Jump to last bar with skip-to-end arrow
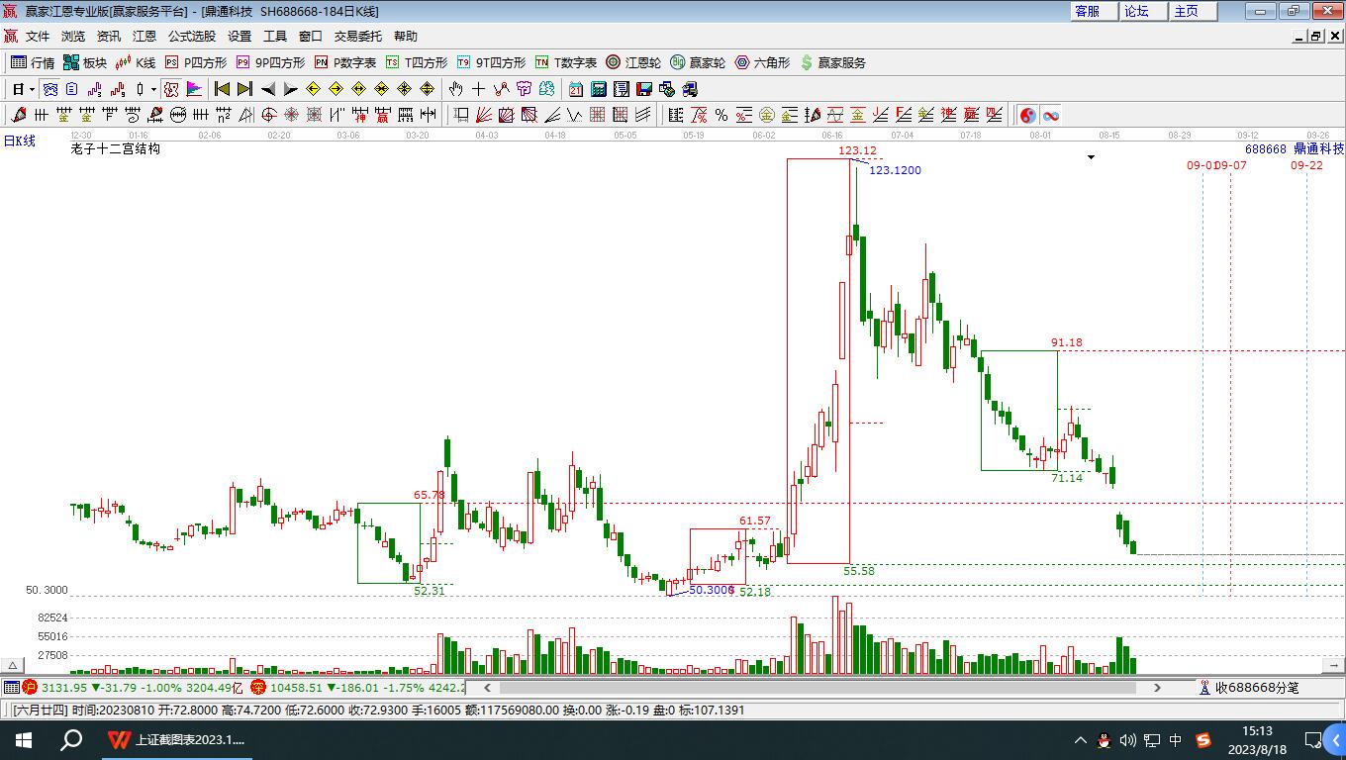 pyautogui.click(x=244, y=89)
